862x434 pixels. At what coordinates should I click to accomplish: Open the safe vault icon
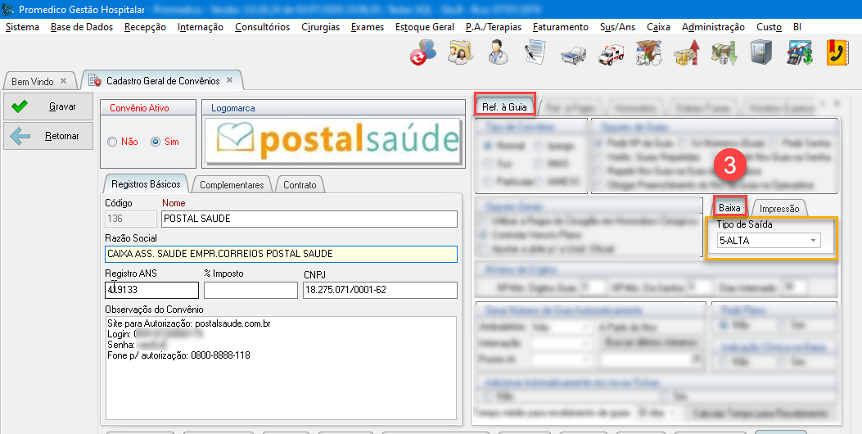pyautogui.click(x=760, y=53)
